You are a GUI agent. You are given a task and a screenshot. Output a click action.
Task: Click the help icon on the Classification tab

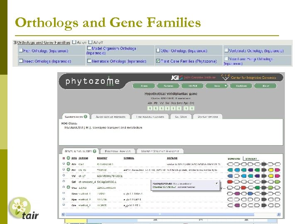86,117
